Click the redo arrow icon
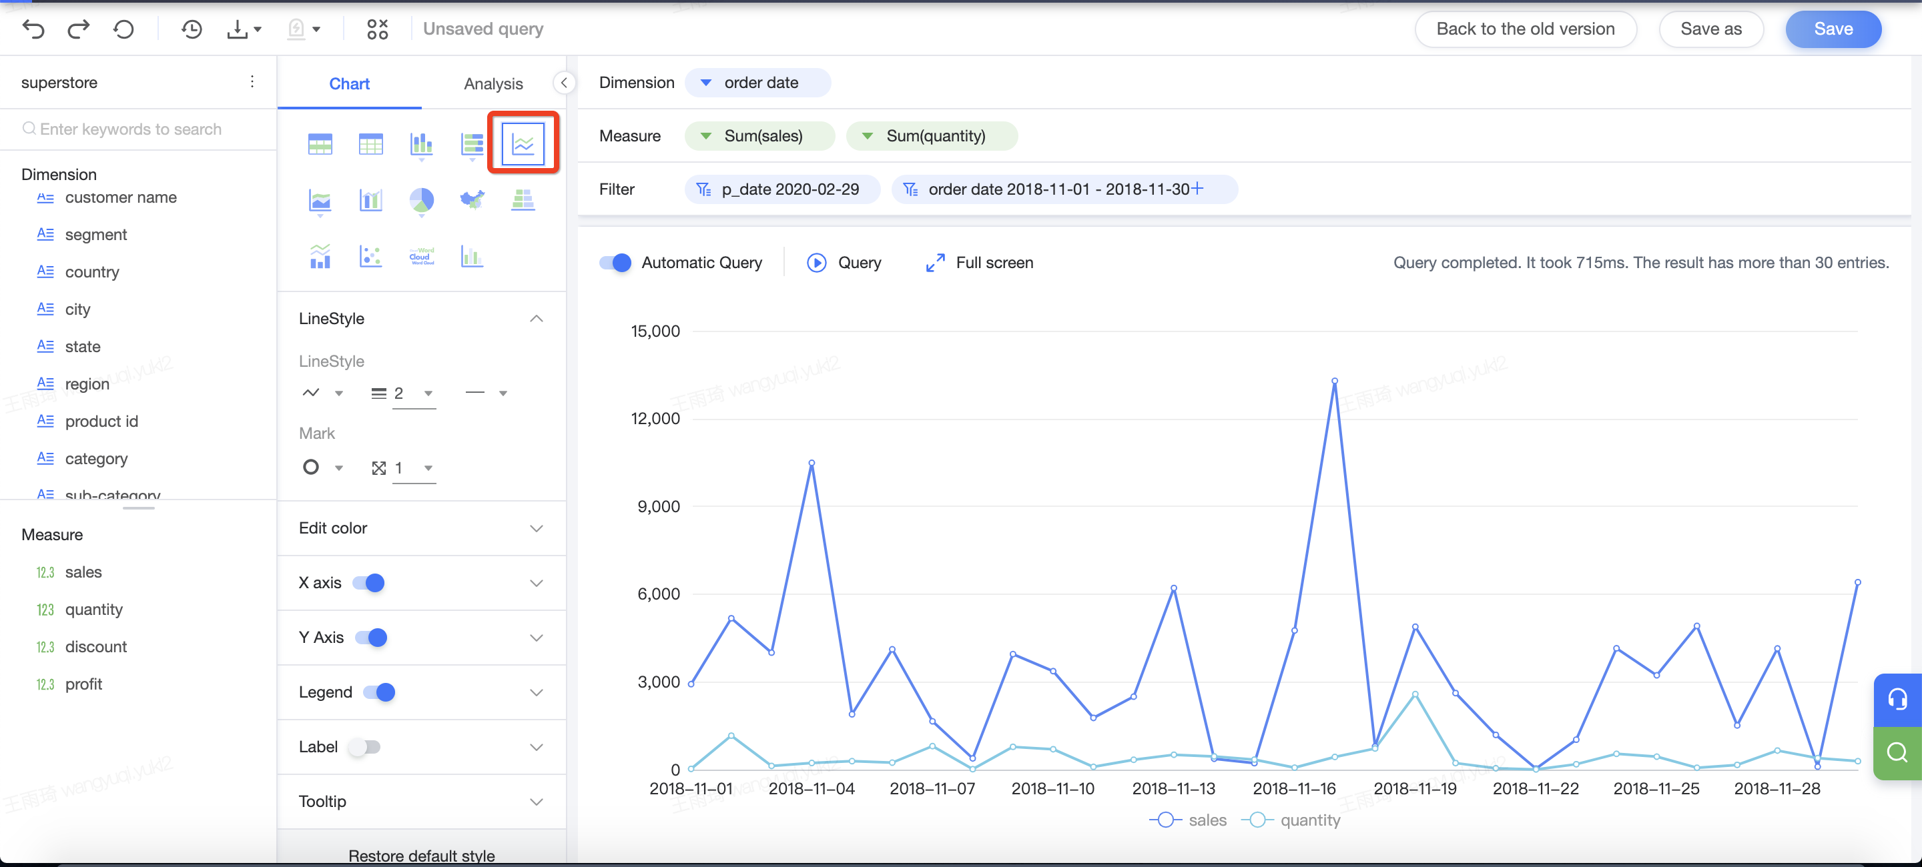 (x=78, y=29)
